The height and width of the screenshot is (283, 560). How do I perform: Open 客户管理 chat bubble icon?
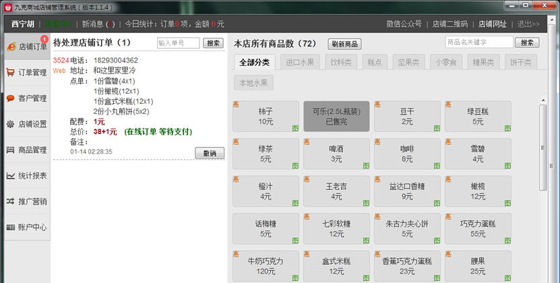10,98
